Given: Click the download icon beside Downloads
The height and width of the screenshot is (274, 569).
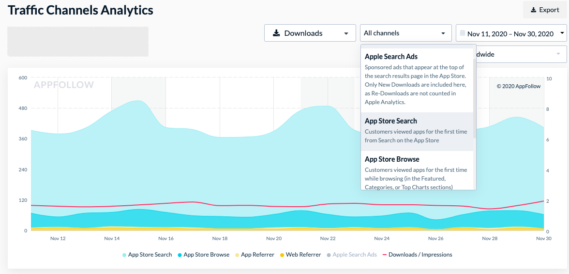Looking at the screenshot, I should (277, 33).
